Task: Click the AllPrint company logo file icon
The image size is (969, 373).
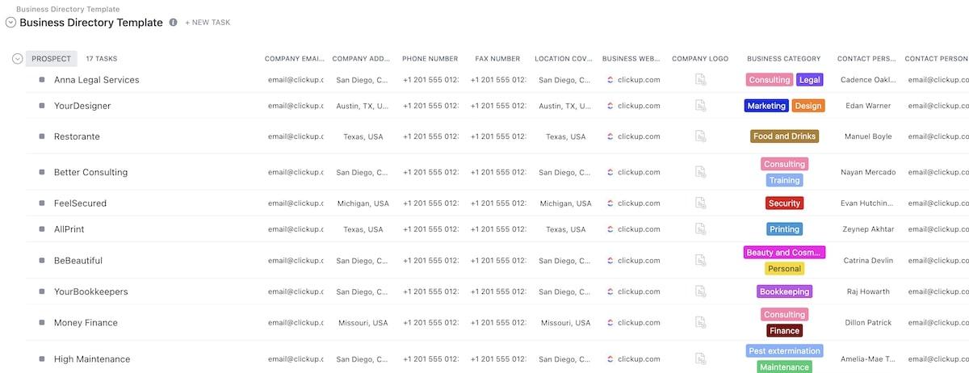Action: (x=701, y=229)
